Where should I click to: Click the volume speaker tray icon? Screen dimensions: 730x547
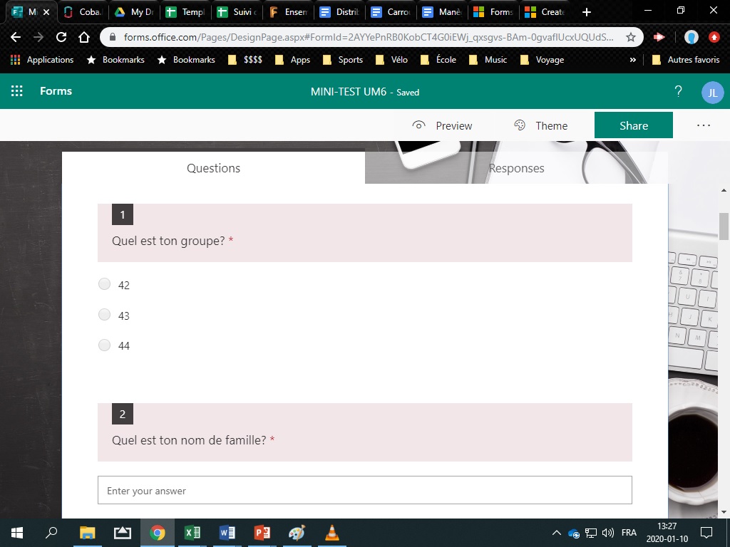[607, 533]
